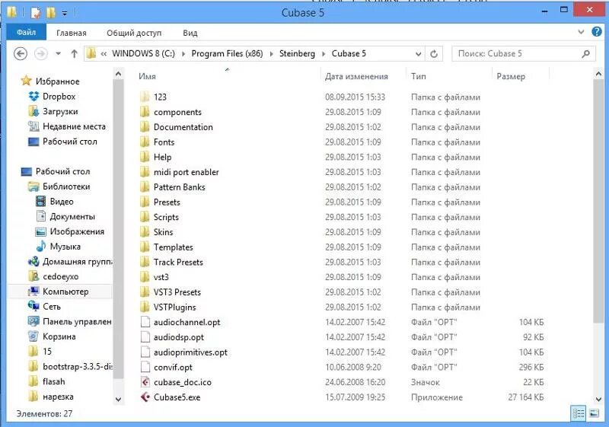Viewport: 609px width, 427px height.
Task: Switch to the Общий доступ tab
Action: pos(134,33)
